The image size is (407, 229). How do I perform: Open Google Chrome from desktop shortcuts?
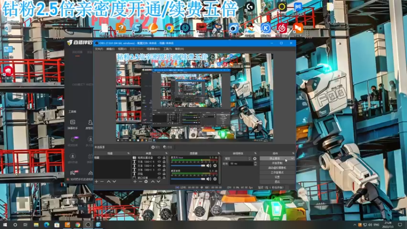[x=169, y=28]
